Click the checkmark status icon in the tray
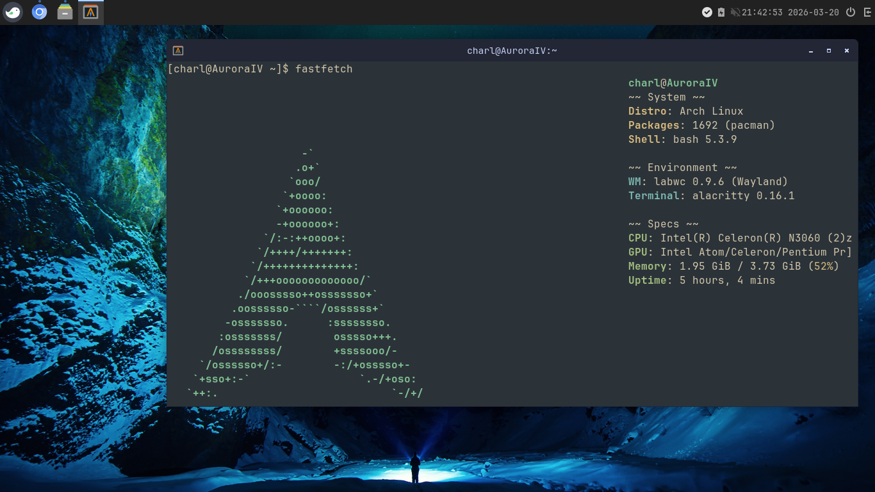The width and height of the screenshot is (875, 492). (707, 12)
